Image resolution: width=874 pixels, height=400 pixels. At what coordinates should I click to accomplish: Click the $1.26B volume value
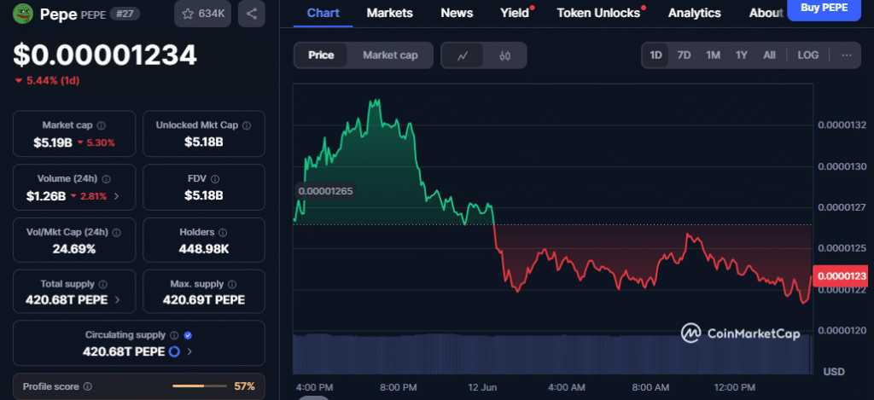(x=46, y=196)
